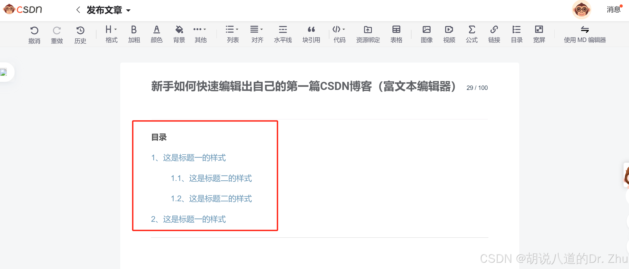629x269 pixels.
Task: Click the article title input field
Action: click(304, 86)
